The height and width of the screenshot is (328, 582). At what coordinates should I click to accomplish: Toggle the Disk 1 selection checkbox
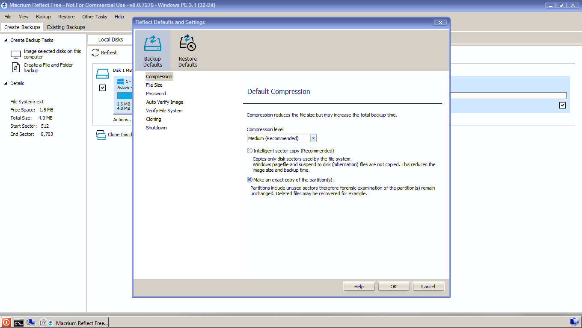pyautogui.click(x=102, y=88)
